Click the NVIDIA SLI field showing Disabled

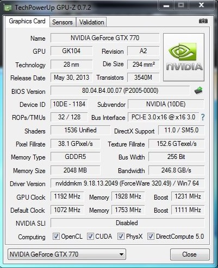127,223
